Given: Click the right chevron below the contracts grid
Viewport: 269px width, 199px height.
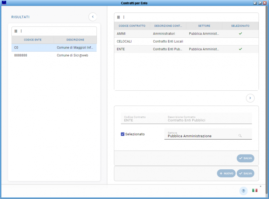Looking at the screenshot, I should coord(250,98).
